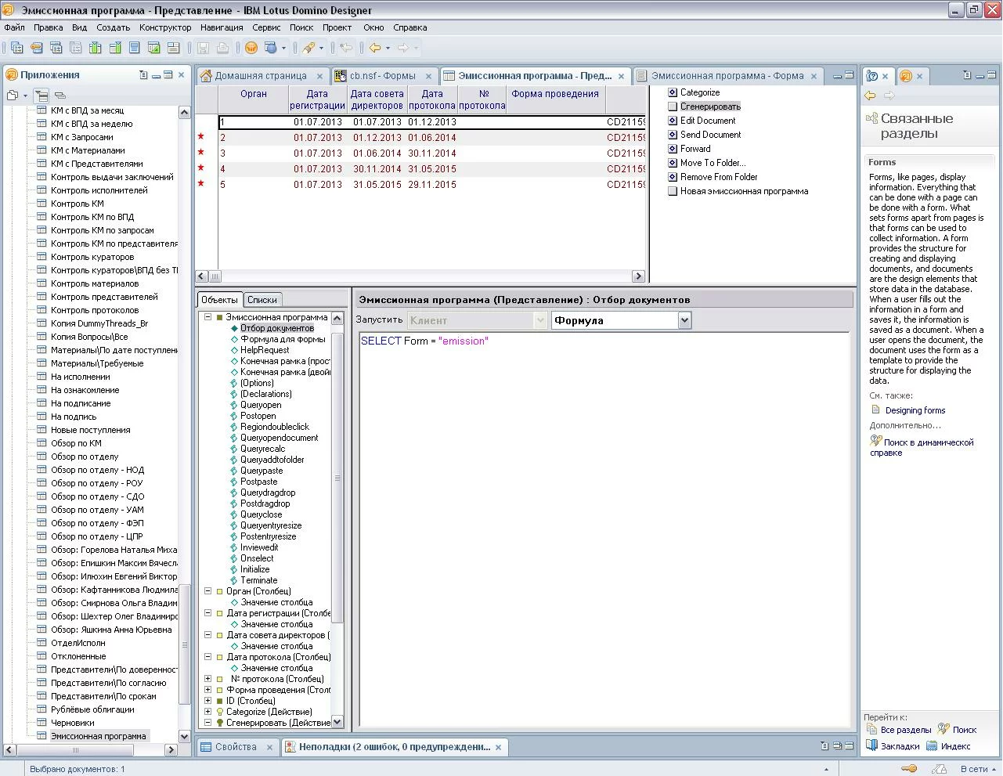
Task: Click the Все разделы link
Action: click(905, 730)
